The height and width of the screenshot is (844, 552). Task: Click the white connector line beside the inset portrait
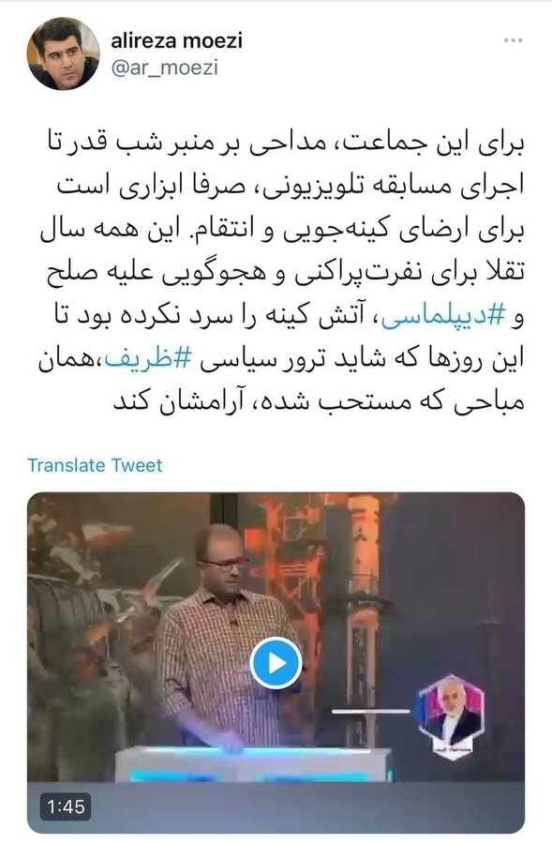pyautogui.click(x=371, y=711)
